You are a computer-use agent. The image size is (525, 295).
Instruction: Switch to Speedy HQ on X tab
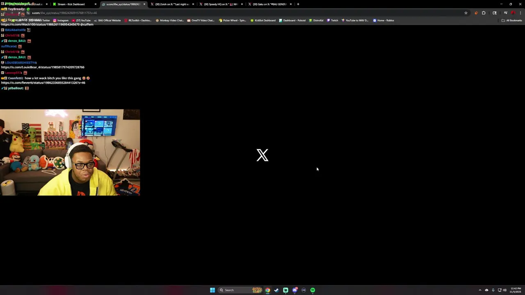point(221,4)
